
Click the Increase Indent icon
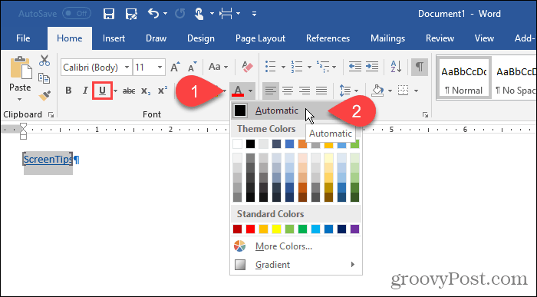click(x=372, y=67)
